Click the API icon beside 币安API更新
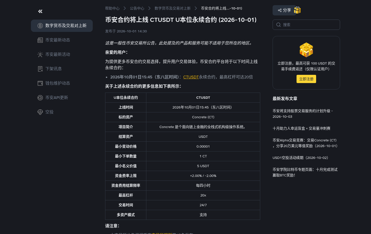Viewport: 371px width, 234px height. [40, 98]
